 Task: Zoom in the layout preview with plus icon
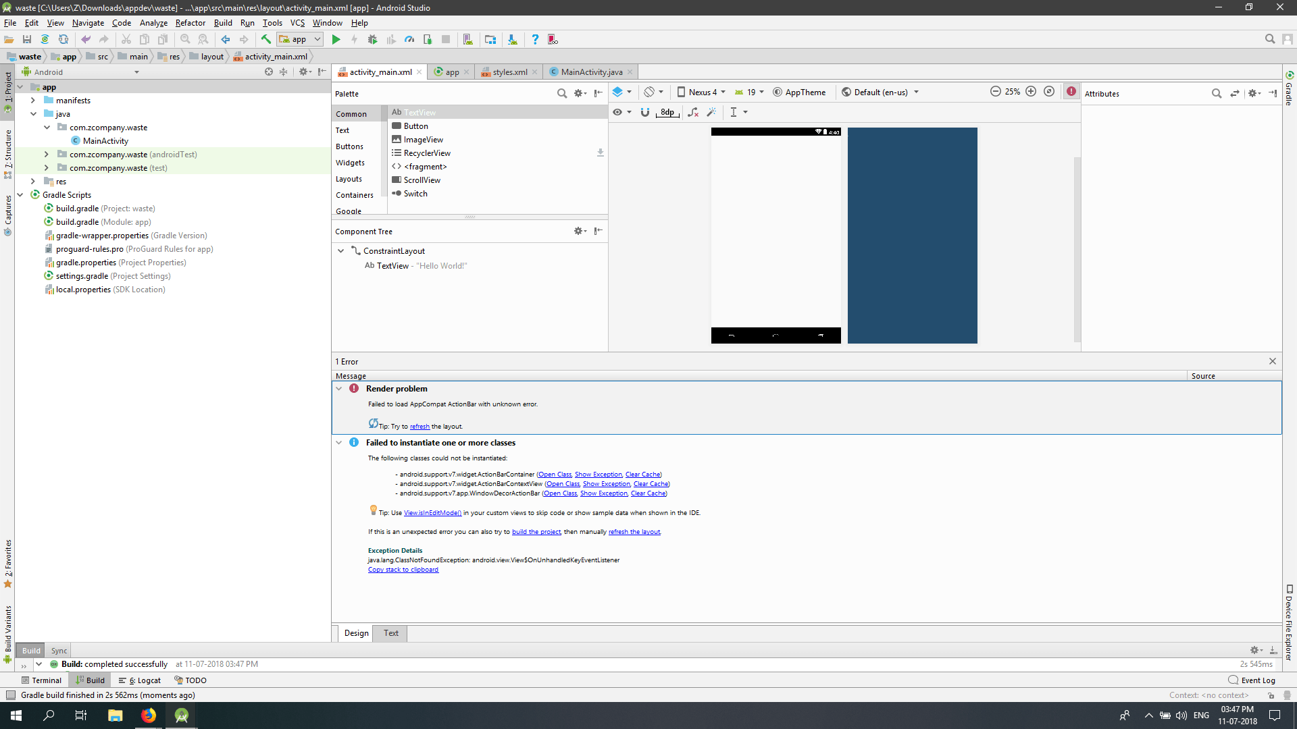click(x=1031, y=92)
